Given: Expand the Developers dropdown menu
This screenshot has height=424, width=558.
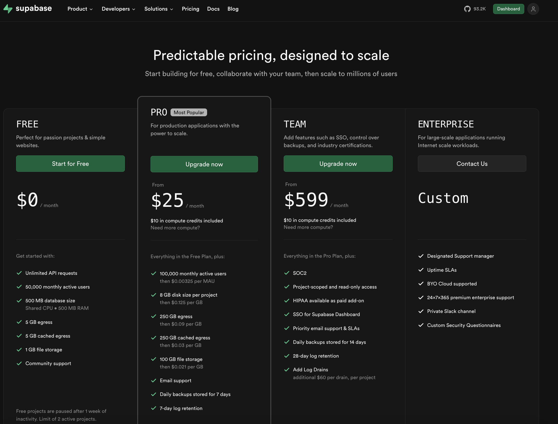Looking at the screenshot, I should coord(118,9).
